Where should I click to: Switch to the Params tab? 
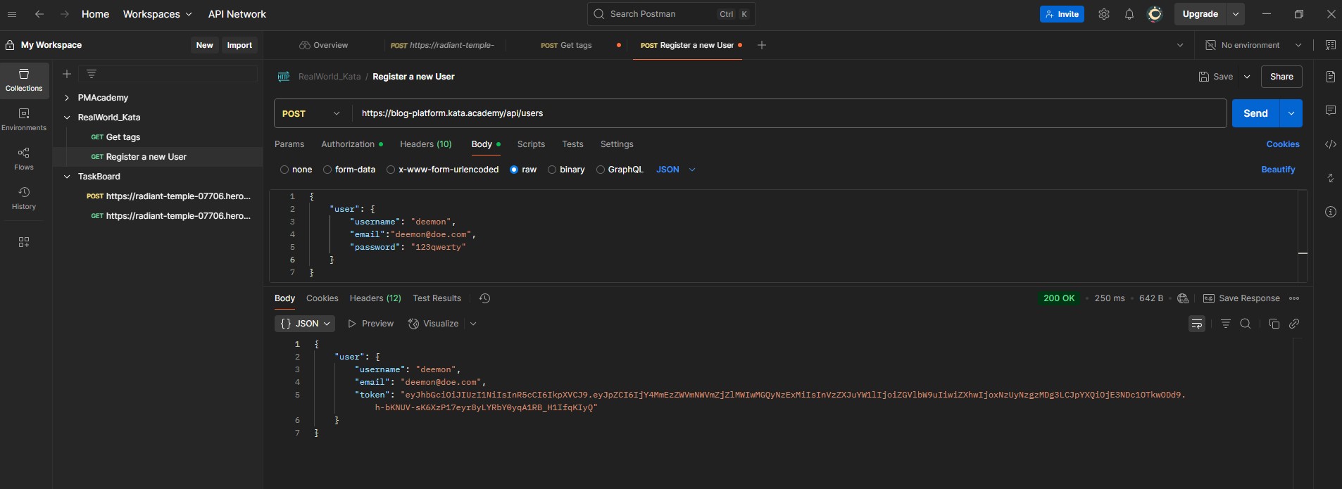tap(289, 144)
